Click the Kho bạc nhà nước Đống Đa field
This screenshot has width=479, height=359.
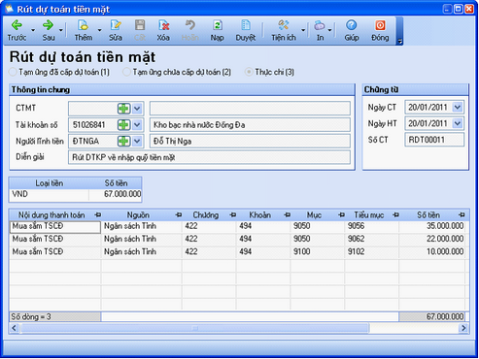coord(250,125)
